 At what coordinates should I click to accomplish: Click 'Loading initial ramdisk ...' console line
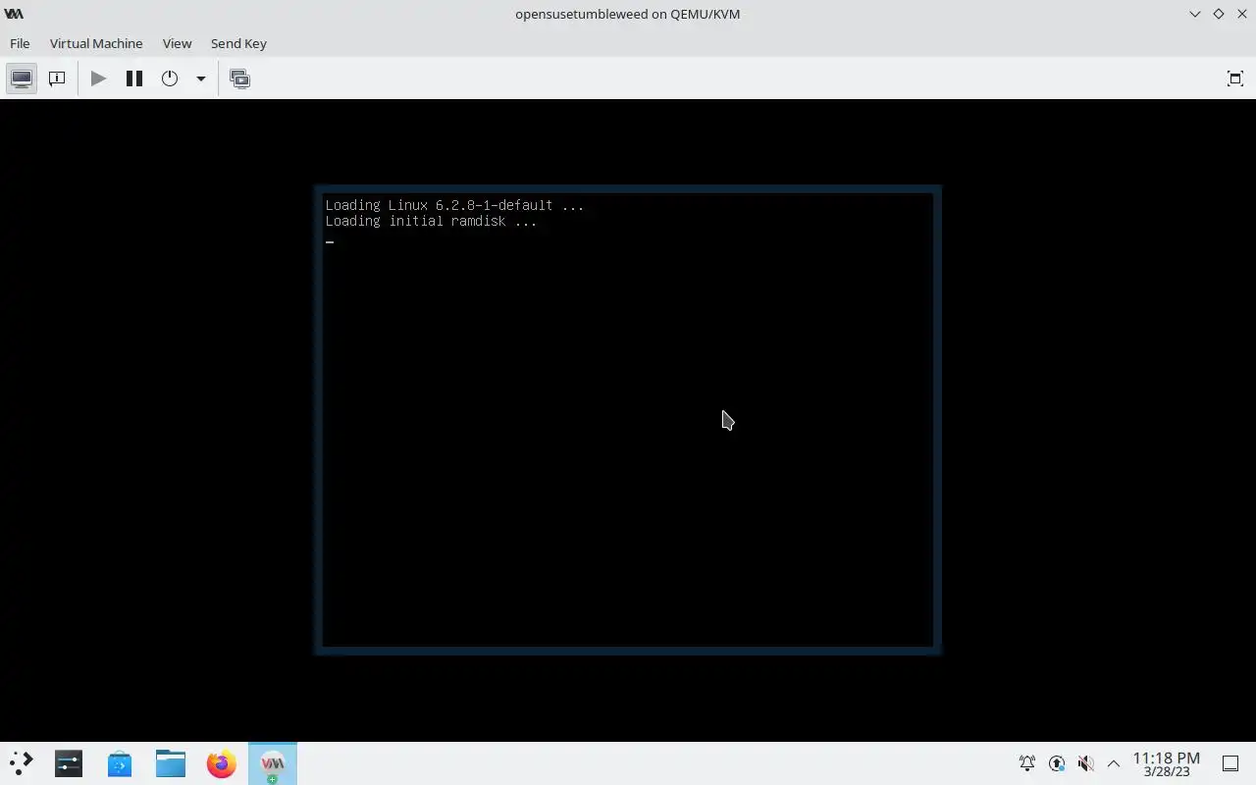click(x=431, y=221)
